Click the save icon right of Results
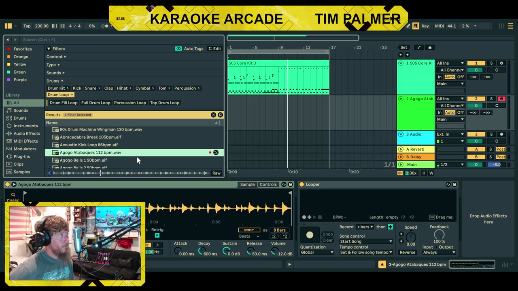 (x=220, y=115)
